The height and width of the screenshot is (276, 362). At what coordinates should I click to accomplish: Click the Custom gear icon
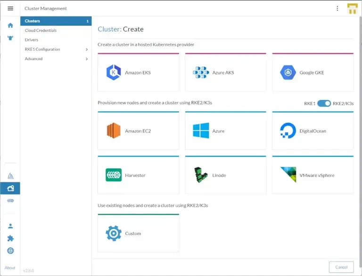click(x=114, y=234)
